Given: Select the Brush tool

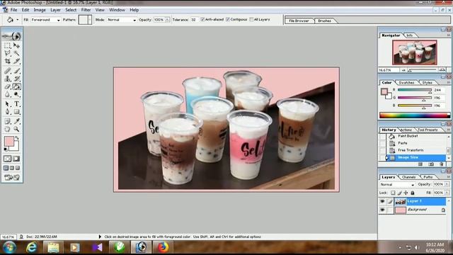Looking at the screenshot, I should tap(16, 71).
